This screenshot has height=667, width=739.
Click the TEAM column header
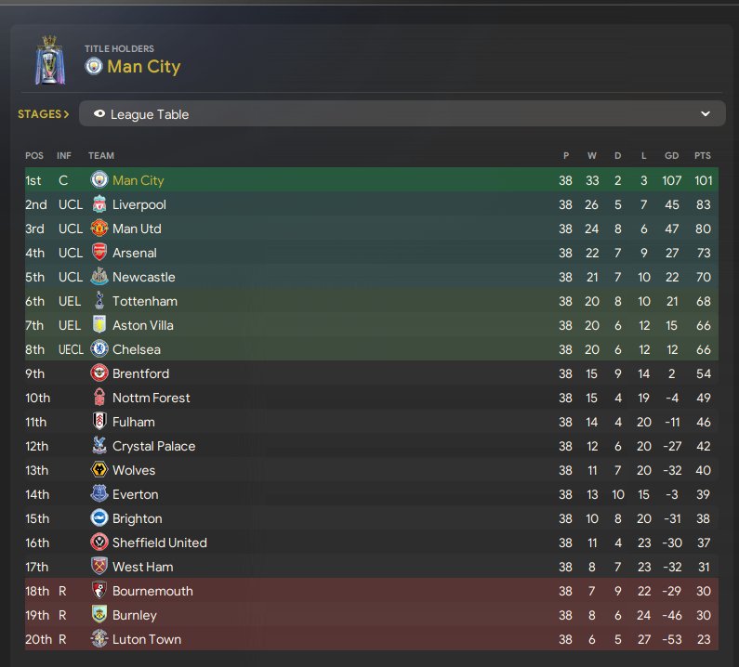100,155
